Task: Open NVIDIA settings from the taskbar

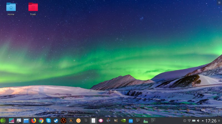Action: [123, 121]
